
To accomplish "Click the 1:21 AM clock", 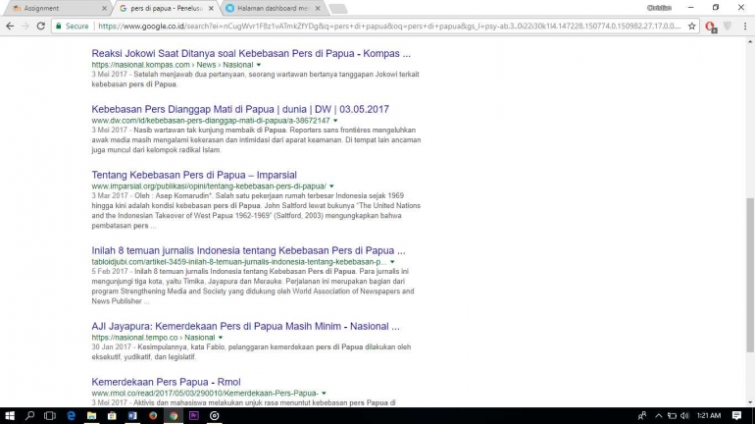I will [709, 415].
